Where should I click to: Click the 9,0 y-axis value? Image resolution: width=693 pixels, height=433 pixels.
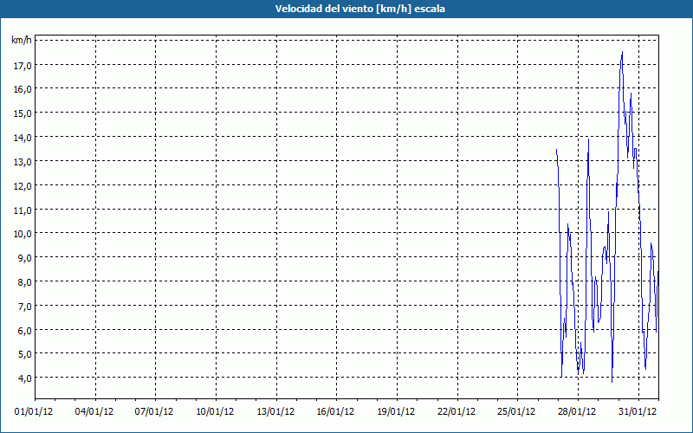[x=25, y=257]
